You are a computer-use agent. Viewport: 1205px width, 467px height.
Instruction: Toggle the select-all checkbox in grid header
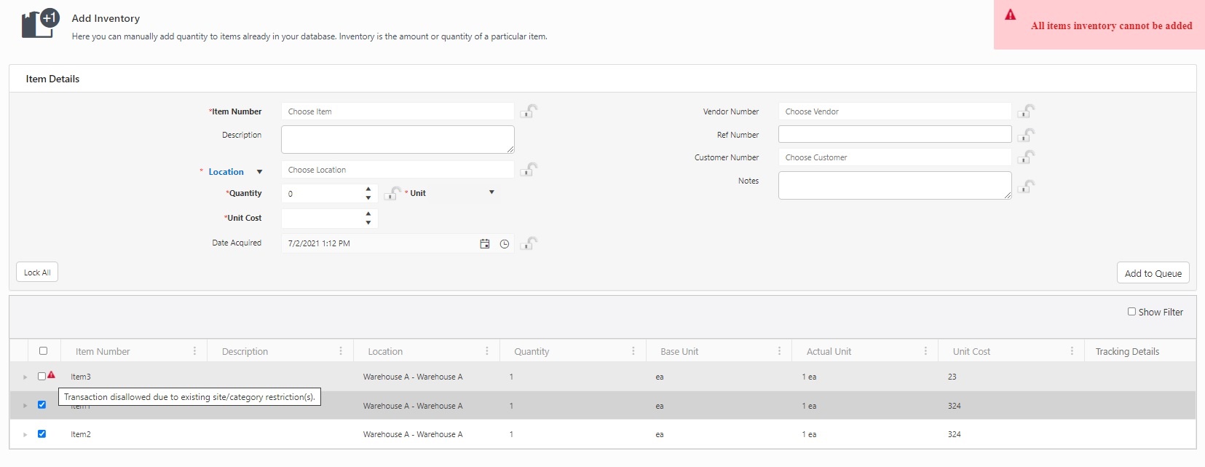pyautogui.click(x=43, y=351)
